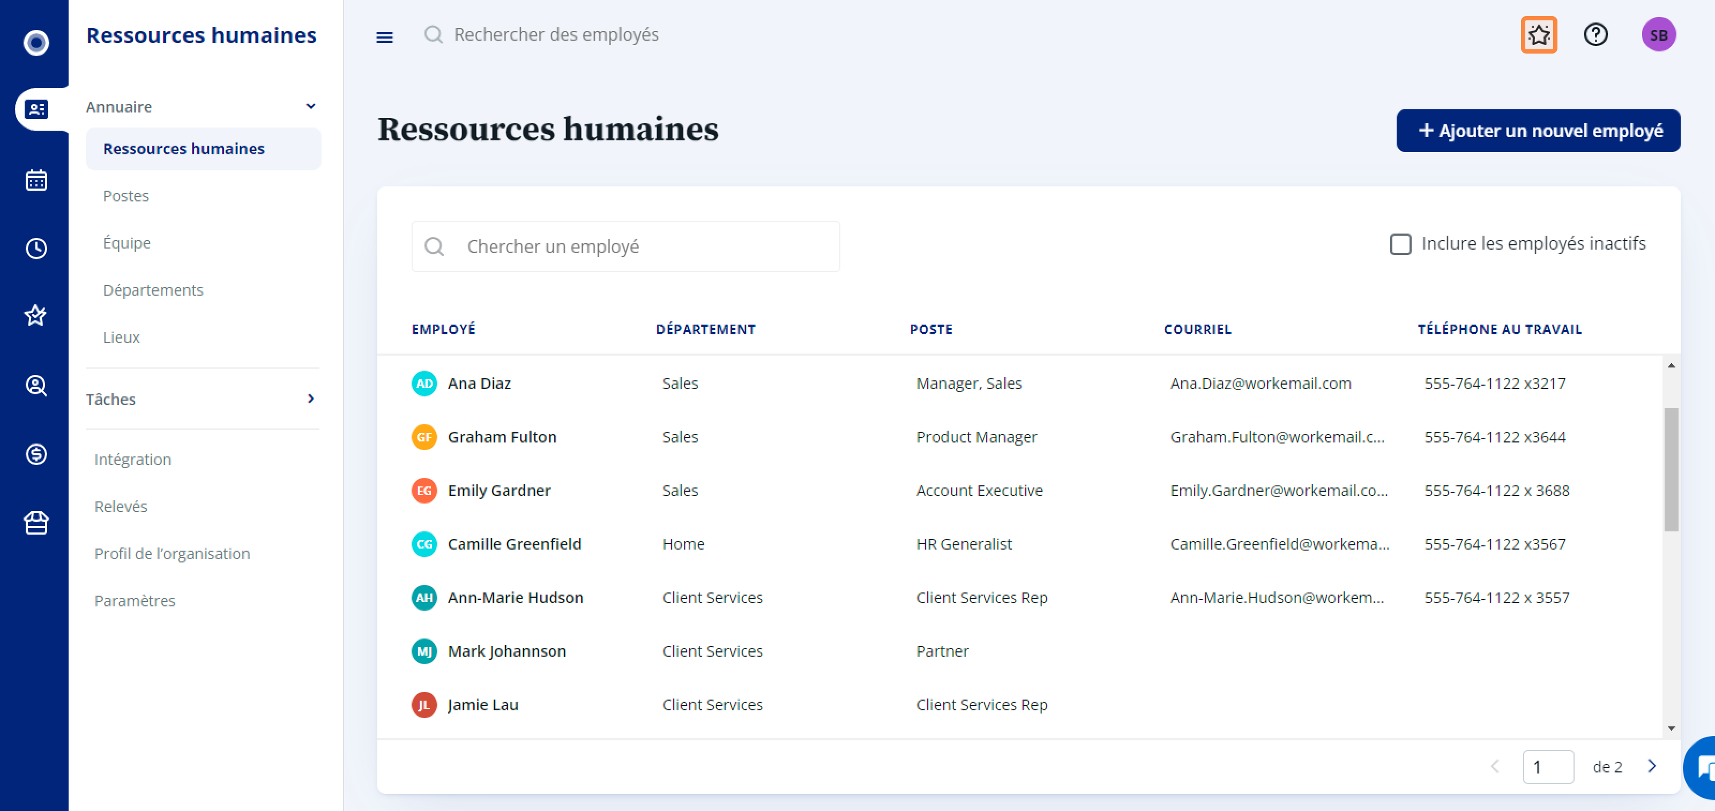Click Graham Fulton's GF avatar
1715x811 pixels.
point(424,437)
